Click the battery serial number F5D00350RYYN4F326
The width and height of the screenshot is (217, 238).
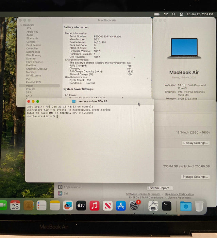(x=107, y=36)
